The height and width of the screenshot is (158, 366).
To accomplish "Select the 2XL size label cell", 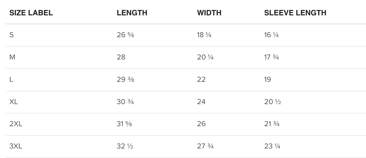I will point(16,124).
